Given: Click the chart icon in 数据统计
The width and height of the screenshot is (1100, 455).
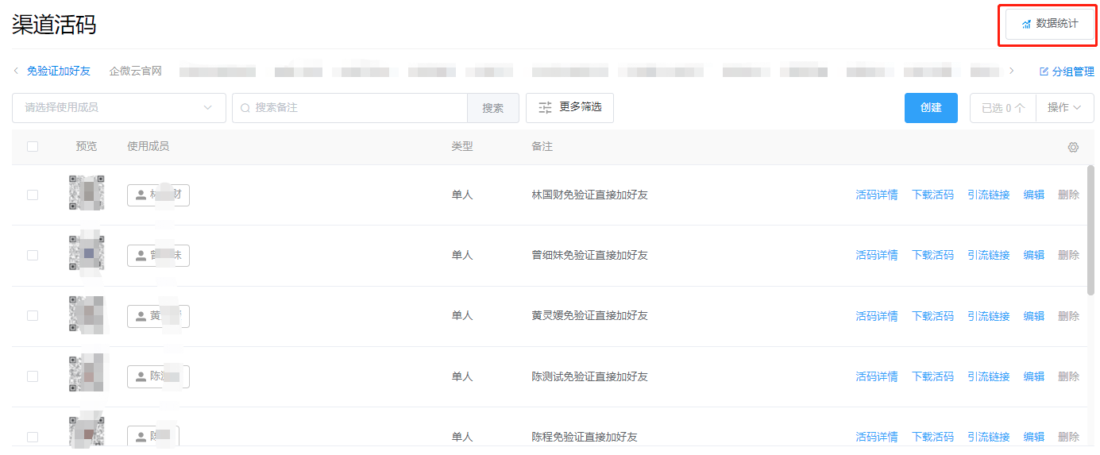Looking at the screenshot, I should [x=1026, y=24].
